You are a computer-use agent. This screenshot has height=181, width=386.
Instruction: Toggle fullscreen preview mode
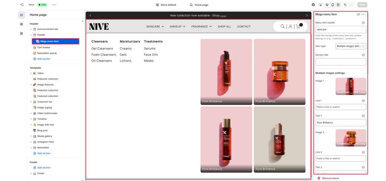pyautogui.click(x=338, y=5)
